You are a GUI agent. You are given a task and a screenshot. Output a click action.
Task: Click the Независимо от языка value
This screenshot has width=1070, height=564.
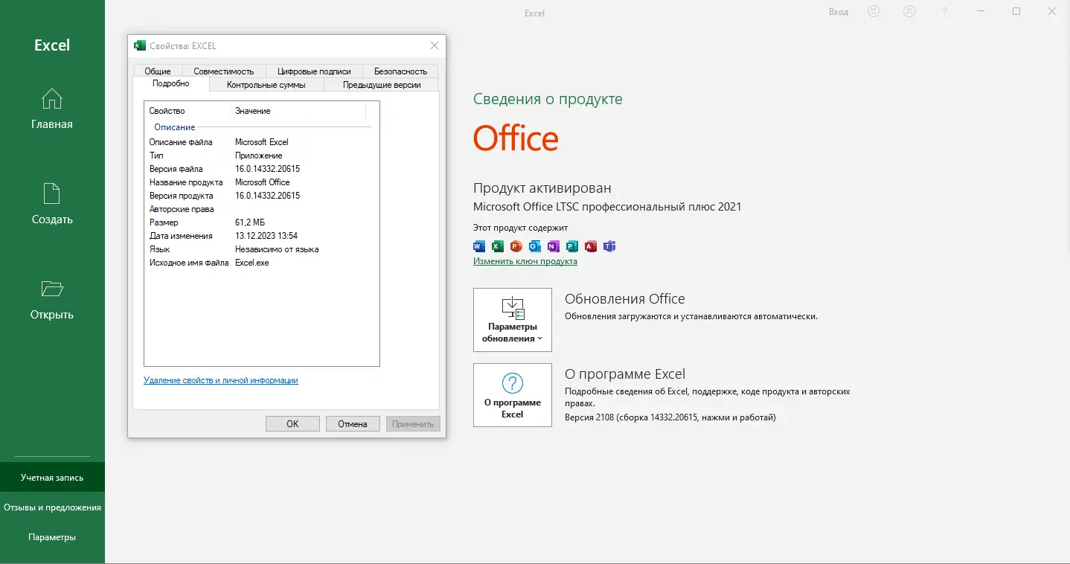tap(277, 249)
